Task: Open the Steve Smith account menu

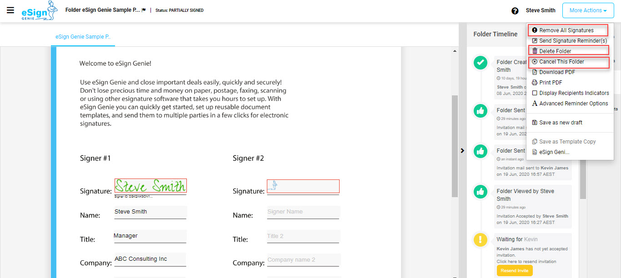Action: tap(541, 10)
